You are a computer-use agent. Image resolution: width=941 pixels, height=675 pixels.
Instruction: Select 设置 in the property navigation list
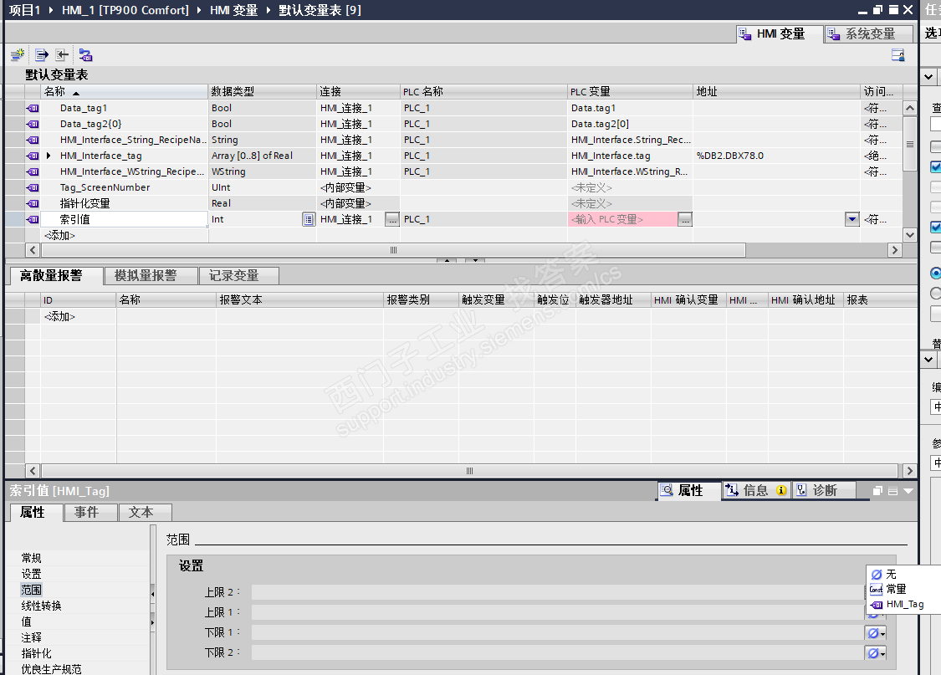(x=31, y=574)
